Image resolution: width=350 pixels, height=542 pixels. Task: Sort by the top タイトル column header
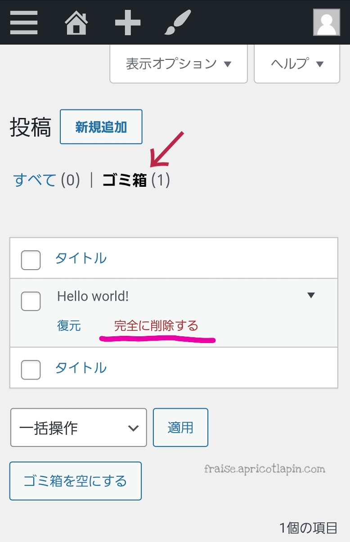[81, 258]
